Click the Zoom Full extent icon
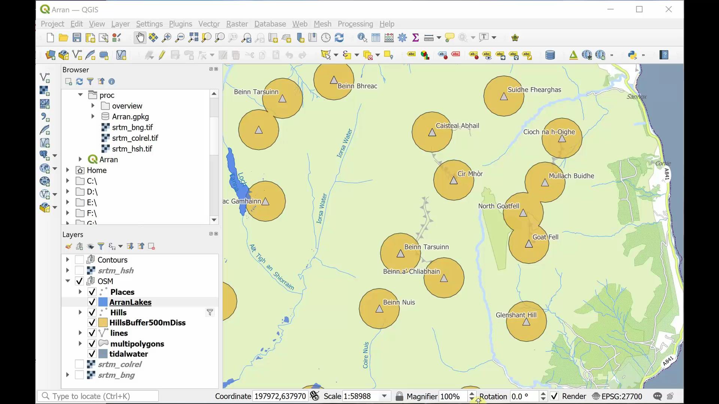719x404 pixels. coord(193,37)
